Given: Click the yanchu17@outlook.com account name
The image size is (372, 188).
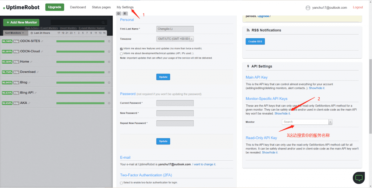Looking at the screenshot, I should point(329,8).
